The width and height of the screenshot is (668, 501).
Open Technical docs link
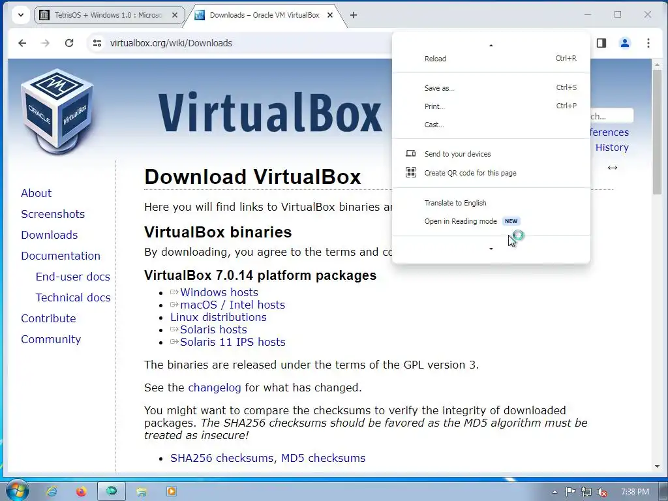click(73, 297)
